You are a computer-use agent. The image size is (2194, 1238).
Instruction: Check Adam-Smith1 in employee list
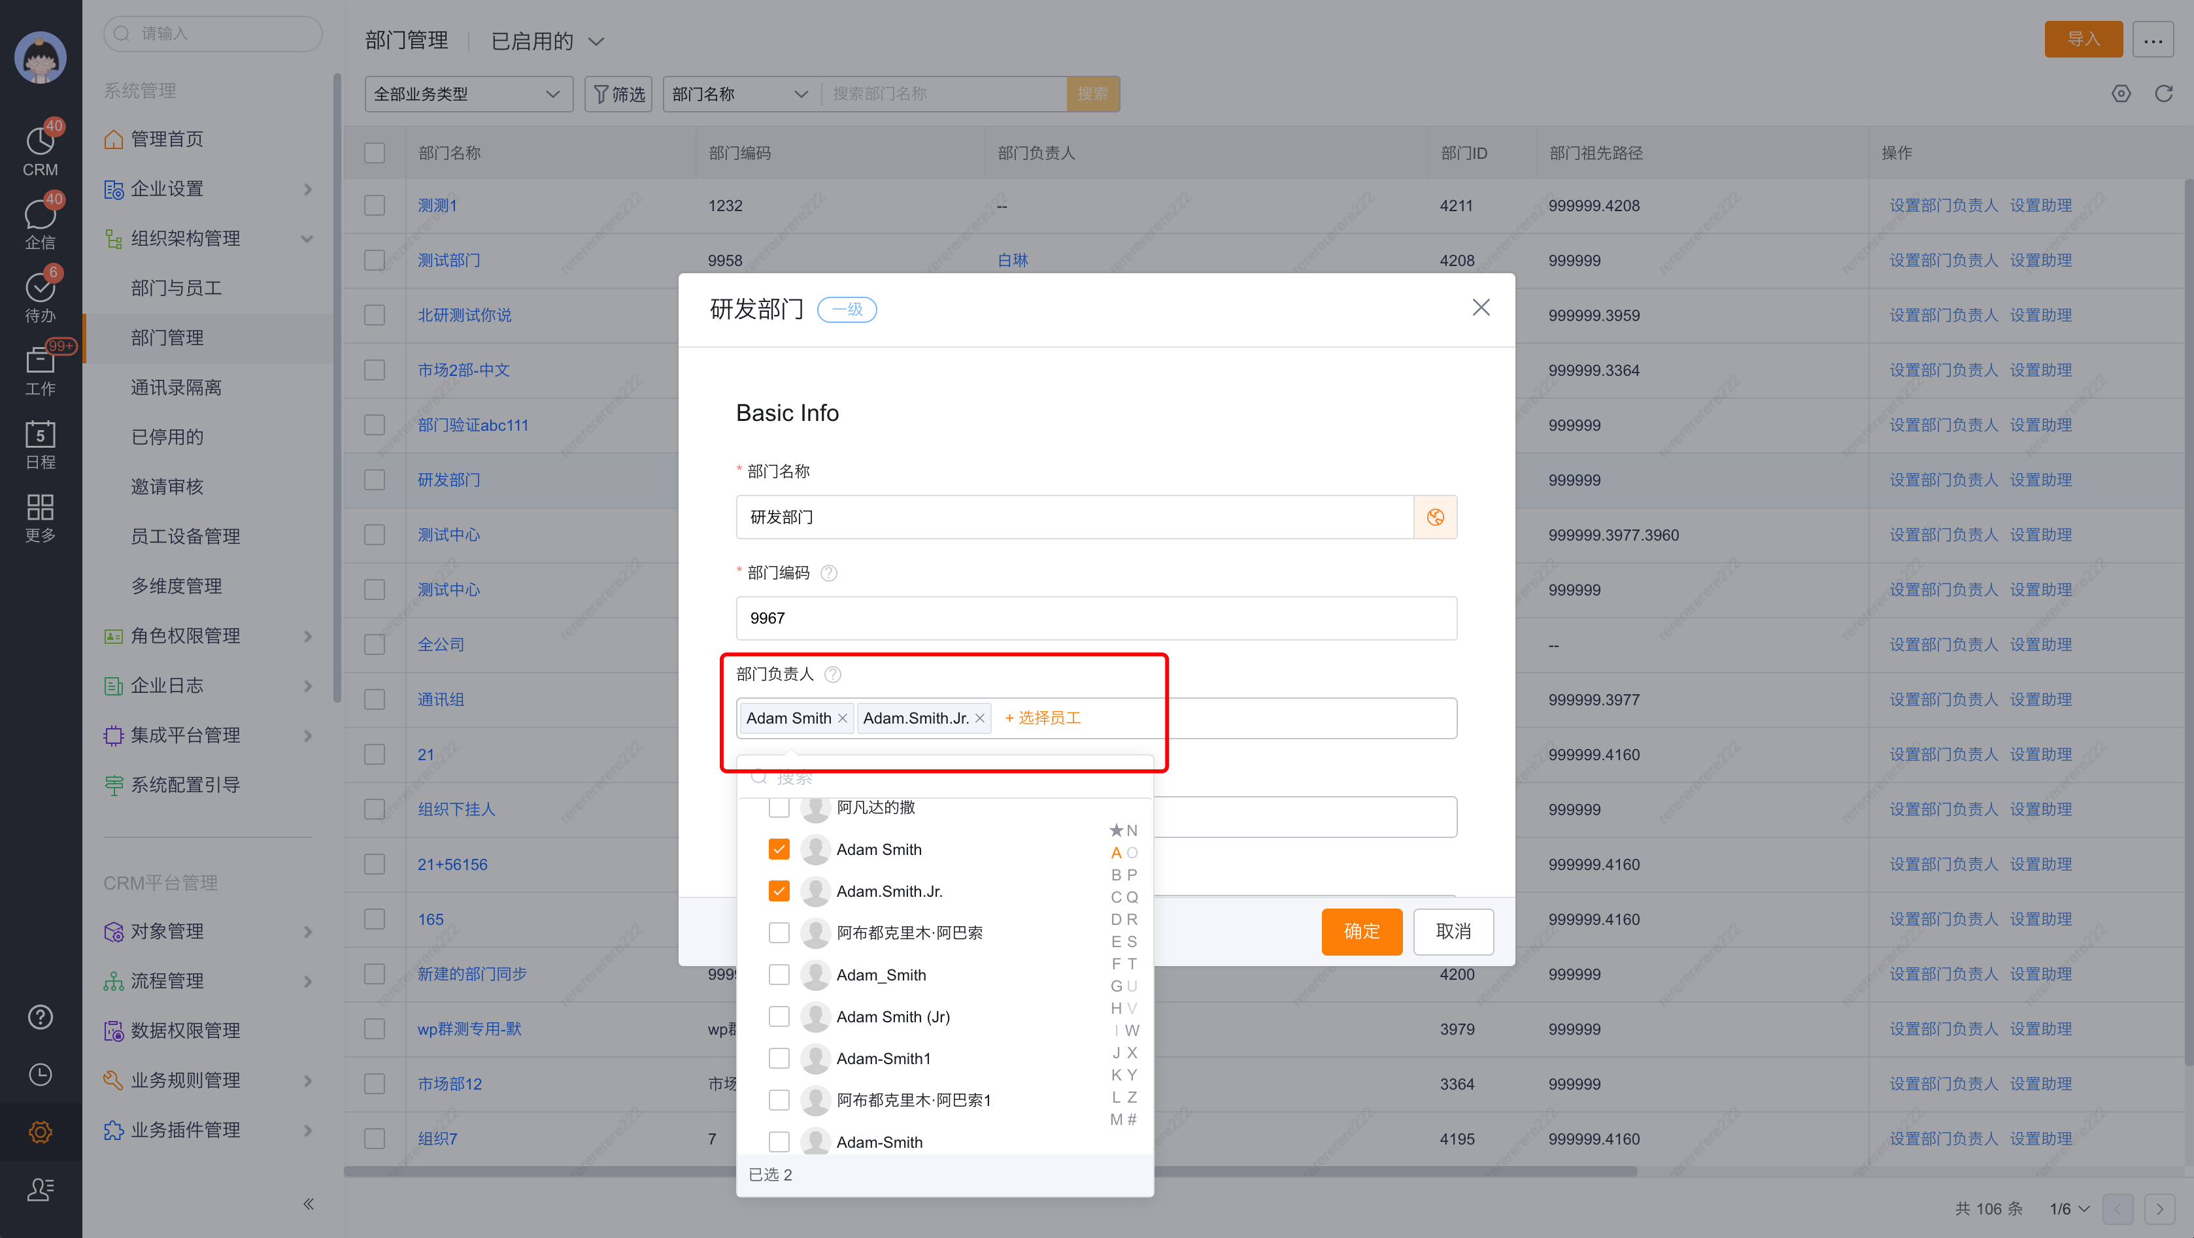[779, 1058]
